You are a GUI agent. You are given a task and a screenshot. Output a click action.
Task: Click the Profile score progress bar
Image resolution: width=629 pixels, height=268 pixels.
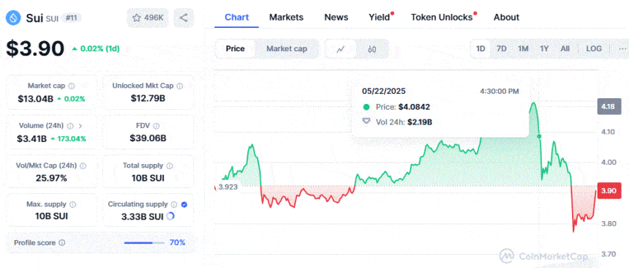coord(144,242)
